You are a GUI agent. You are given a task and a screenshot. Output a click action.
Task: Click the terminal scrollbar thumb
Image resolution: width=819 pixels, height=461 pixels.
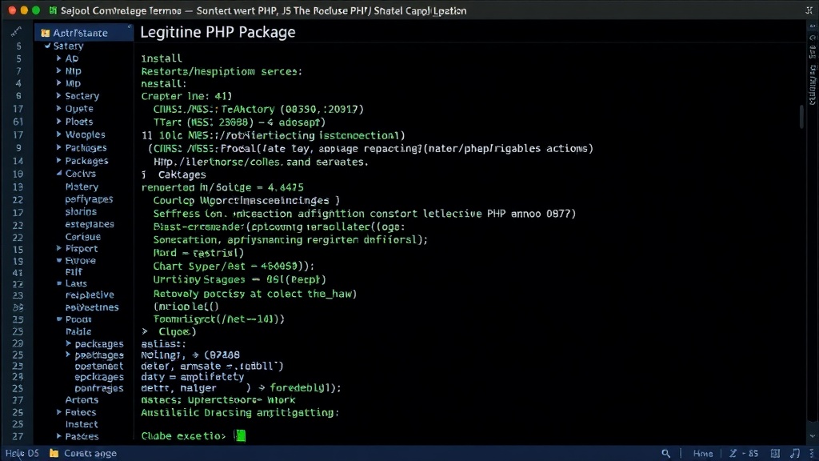(801, 116)
